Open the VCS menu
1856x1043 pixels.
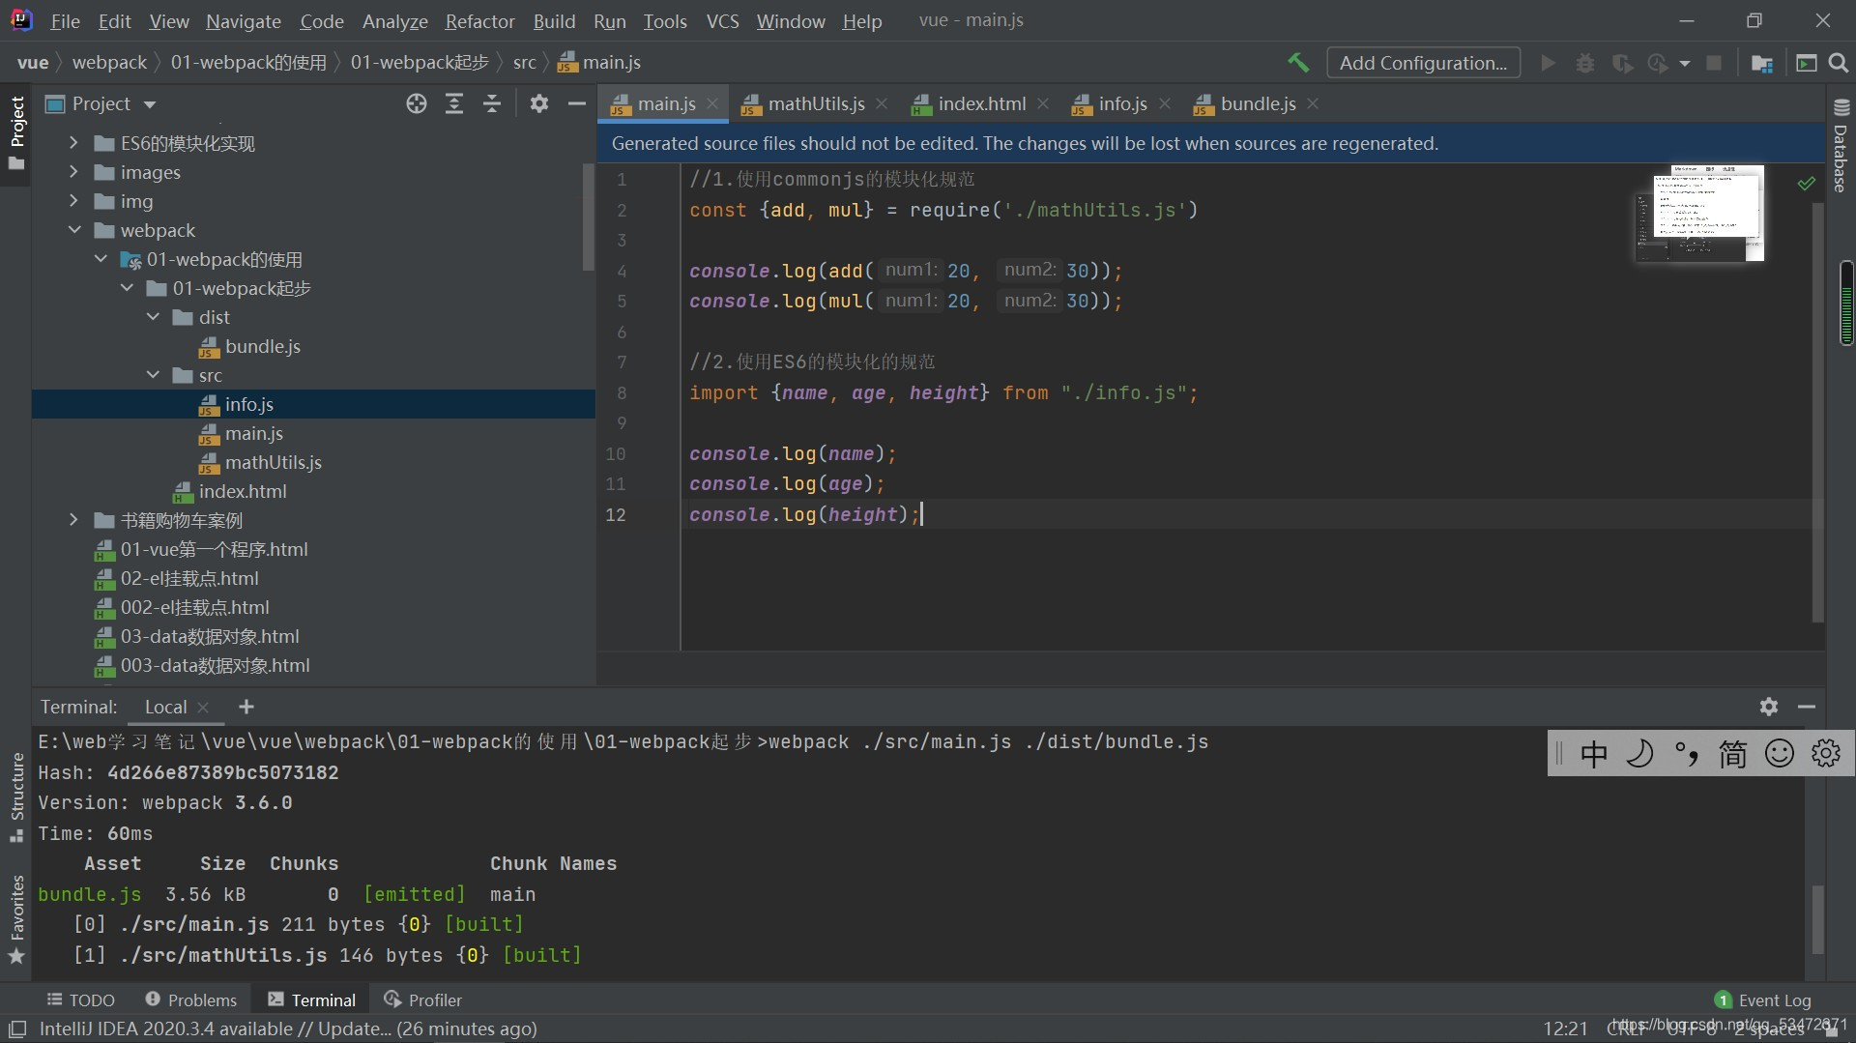722,21
